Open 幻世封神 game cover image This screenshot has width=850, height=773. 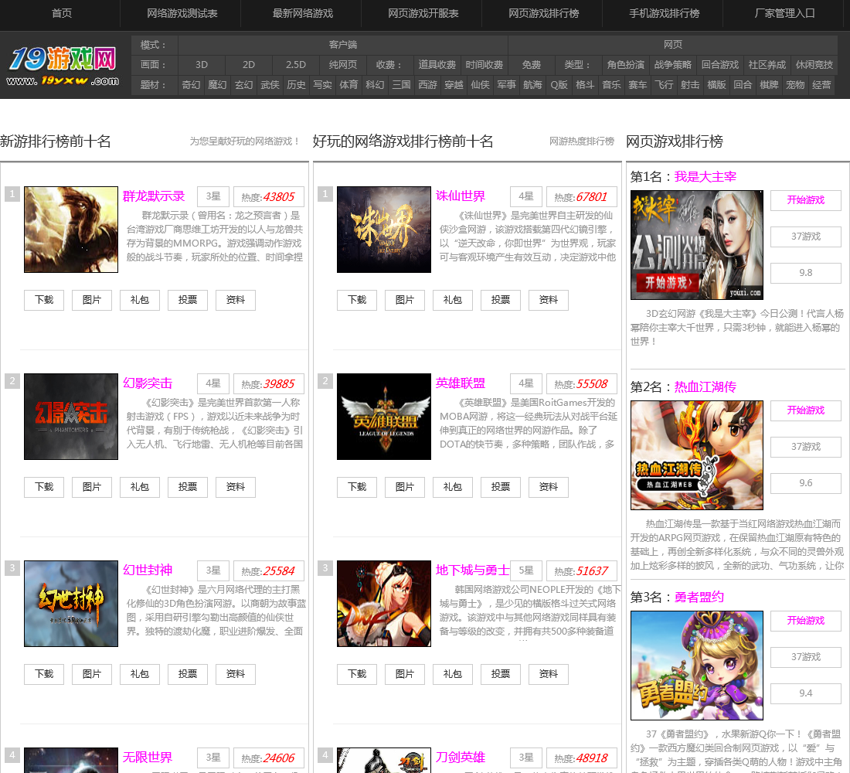(x=71, y=604)
